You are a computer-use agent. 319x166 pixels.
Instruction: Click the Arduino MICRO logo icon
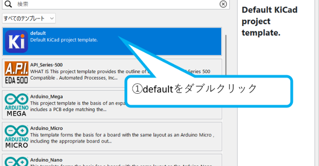pos(16,136)
